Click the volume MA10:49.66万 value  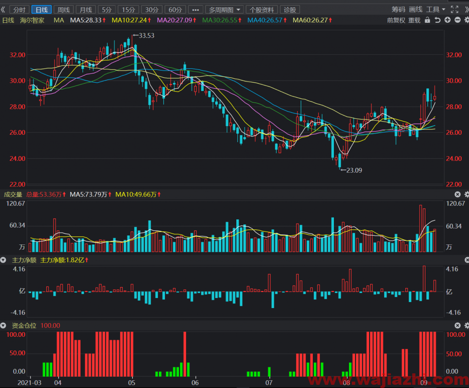point(138,195)
